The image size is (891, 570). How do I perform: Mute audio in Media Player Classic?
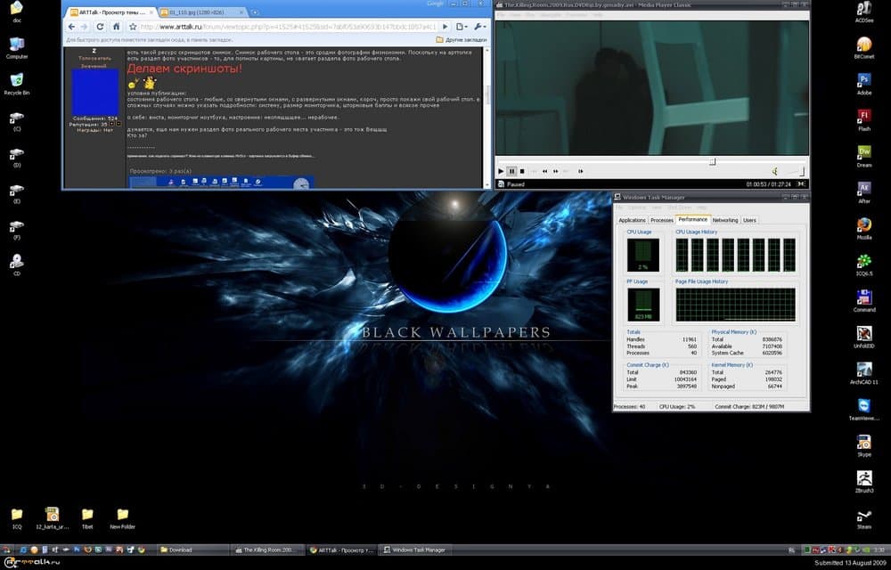[x=774, y=171]
